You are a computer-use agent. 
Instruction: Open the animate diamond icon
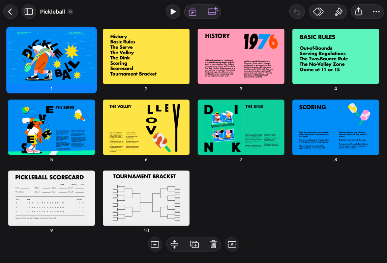tap(318, 11)
